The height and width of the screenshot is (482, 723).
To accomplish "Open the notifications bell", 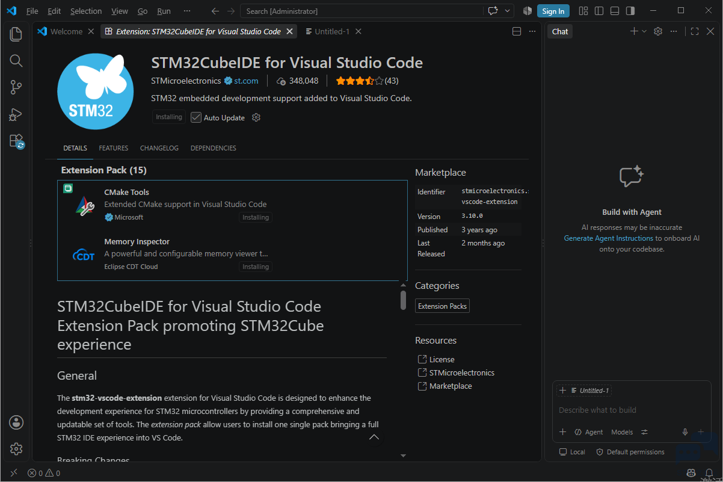I will 710,473.
